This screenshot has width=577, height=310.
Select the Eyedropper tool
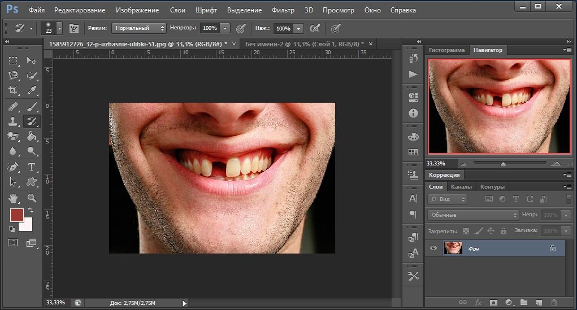[x=32, y=90]
